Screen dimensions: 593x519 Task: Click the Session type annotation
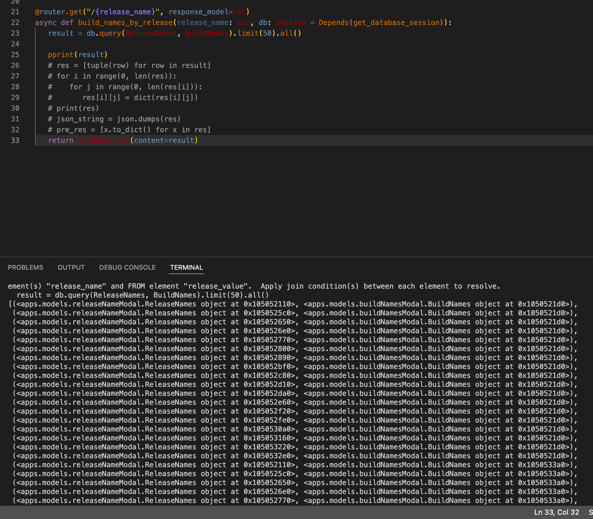(x=291, y=23)
